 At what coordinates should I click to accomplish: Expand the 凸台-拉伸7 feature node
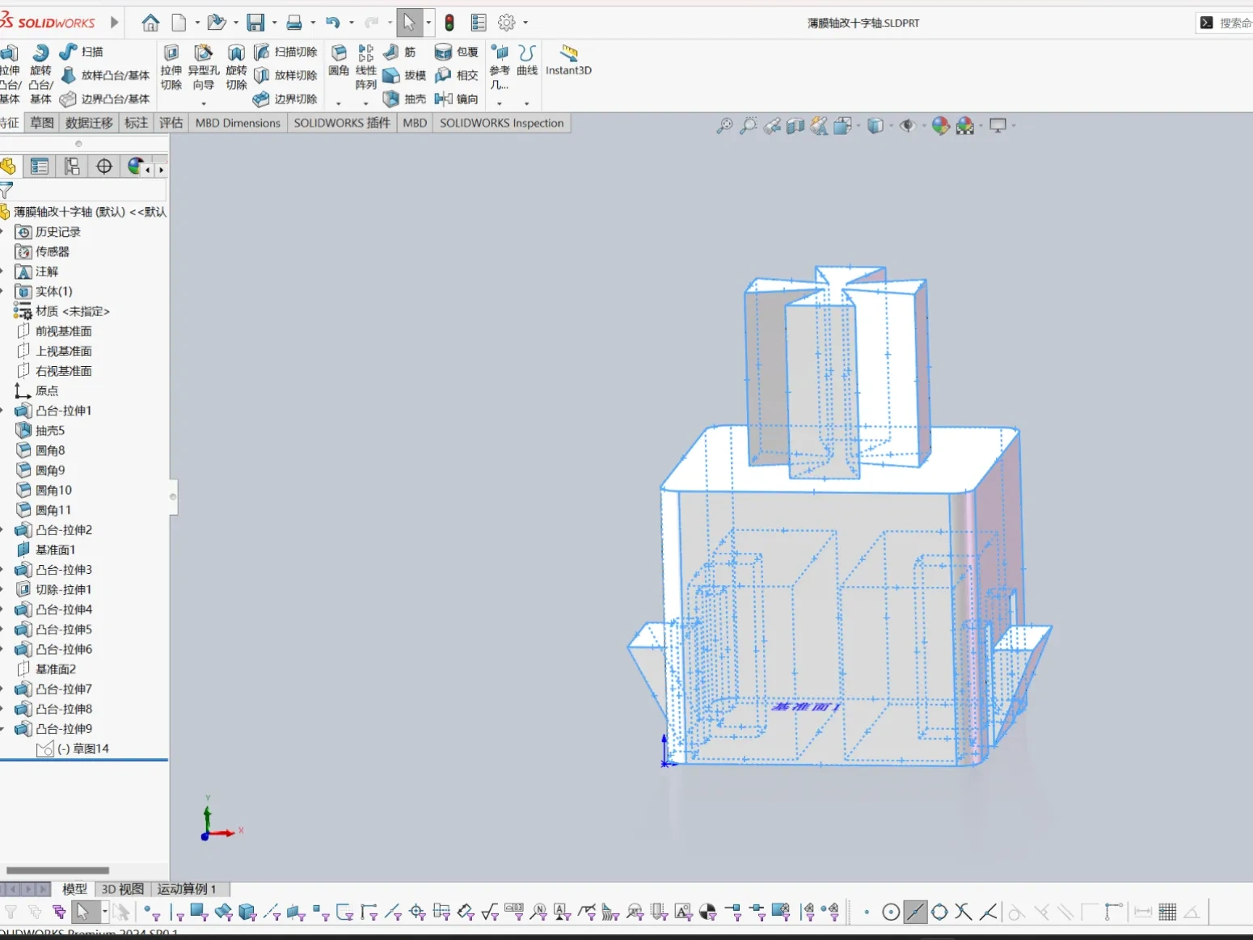pos(2,689)
